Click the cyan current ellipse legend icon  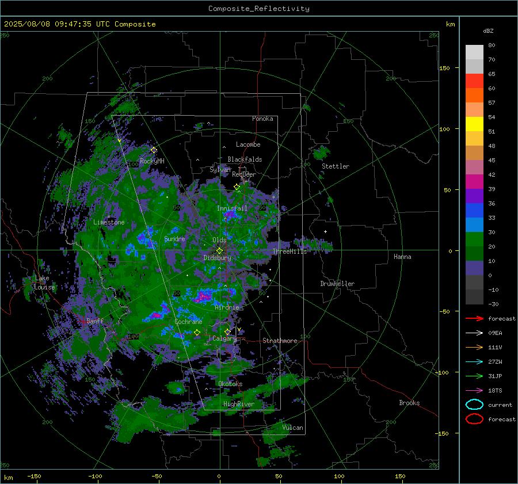pyautogui.click(x=474, y=405)
